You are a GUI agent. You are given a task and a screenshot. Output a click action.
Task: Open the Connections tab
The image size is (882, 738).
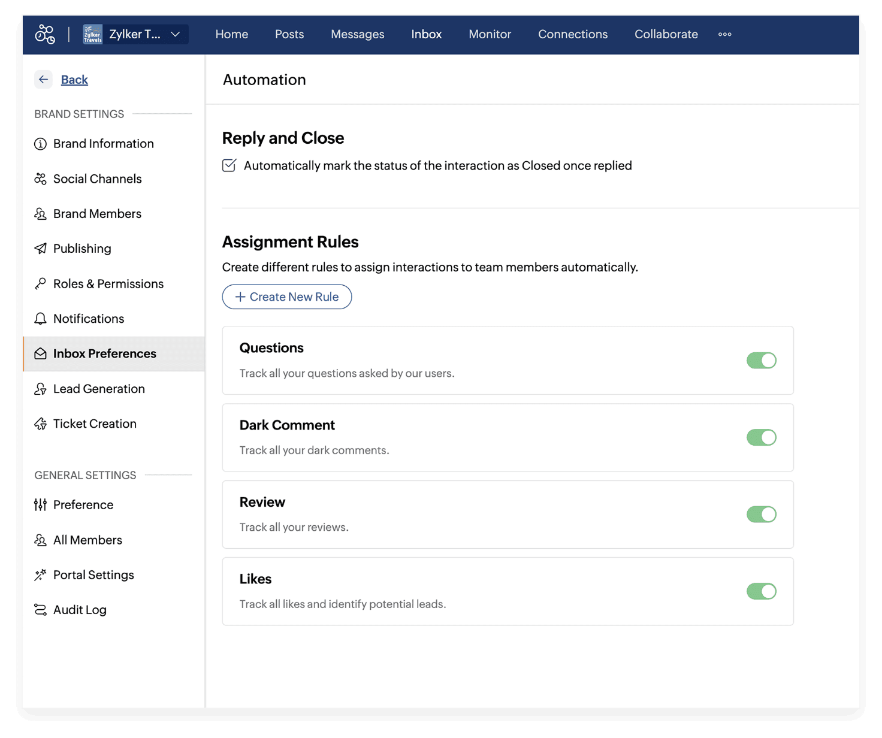[x=572, y=34]
